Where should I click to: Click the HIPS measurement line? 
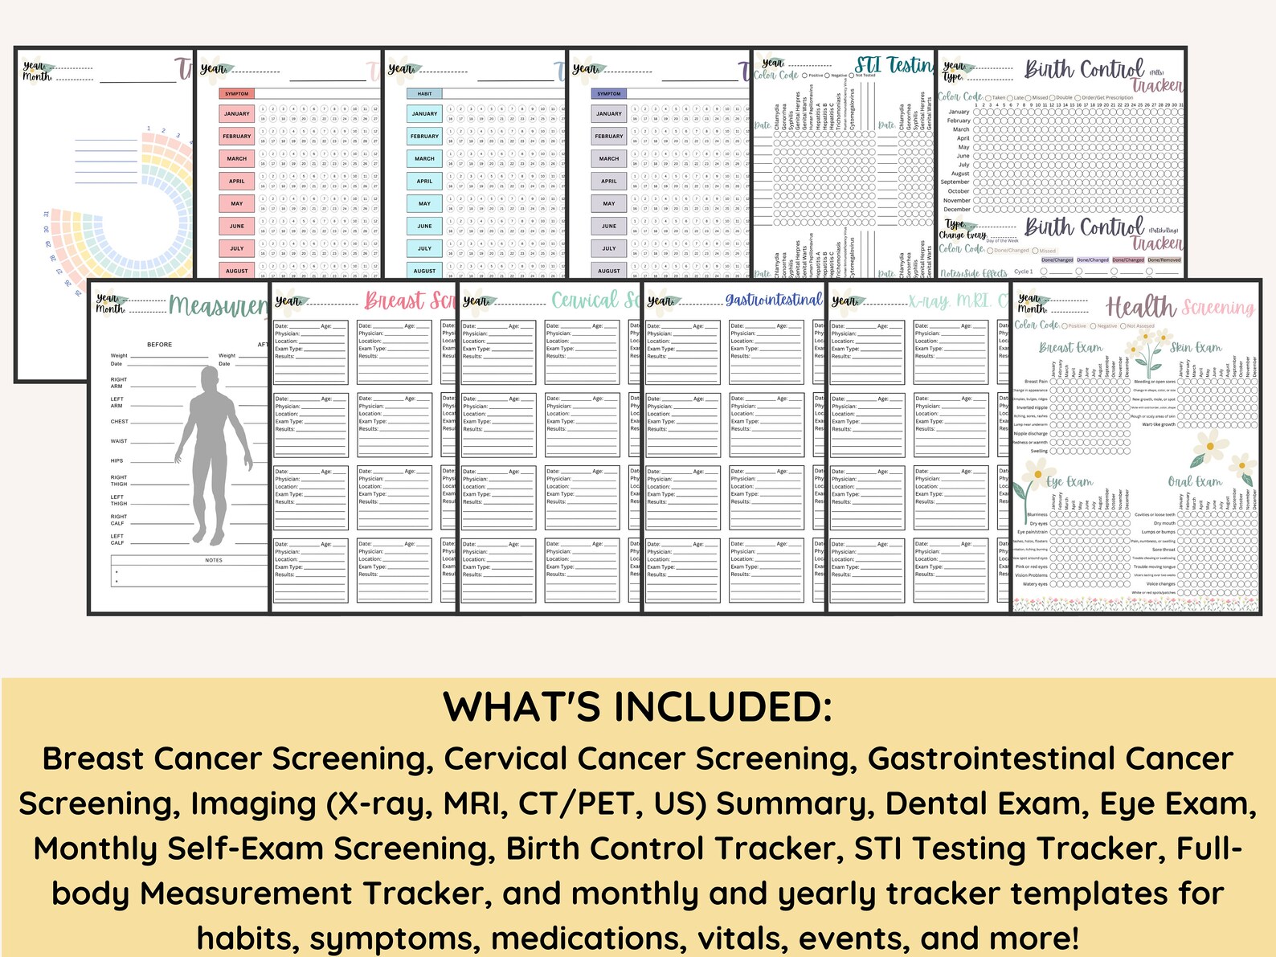coord(153,461)
